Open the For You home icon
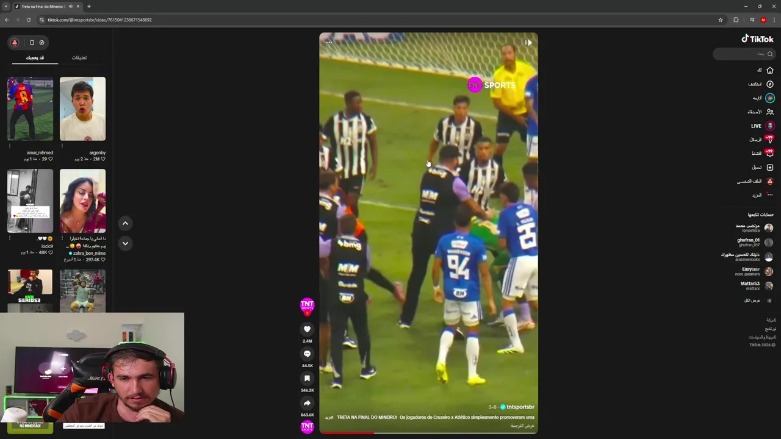781x439 pixels. (x=769, y=70)
